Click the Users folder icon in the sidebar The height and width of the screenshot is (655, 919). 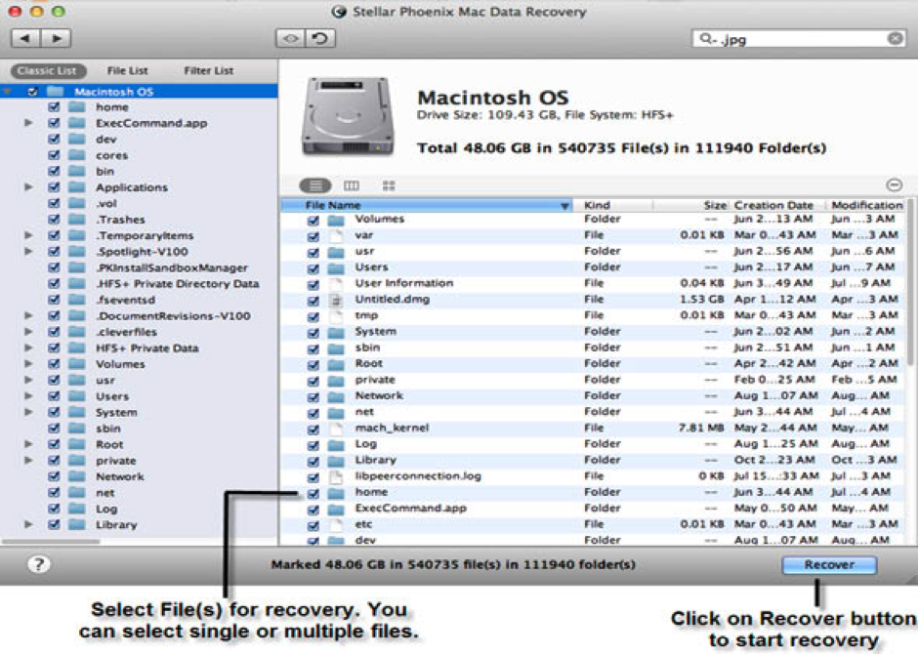(77, 396)
